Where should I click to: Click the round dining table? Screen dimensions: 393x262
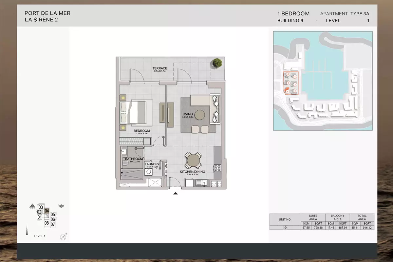click(x=193, y=160)
